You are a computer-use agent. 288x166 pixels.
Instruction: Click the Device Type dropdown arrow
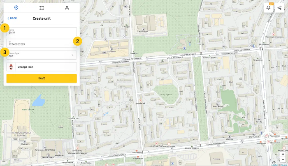[72, 55]
